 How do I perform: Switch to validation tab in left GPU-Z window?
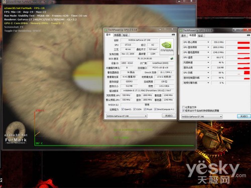pyautogui.click(x=125, y=35)
